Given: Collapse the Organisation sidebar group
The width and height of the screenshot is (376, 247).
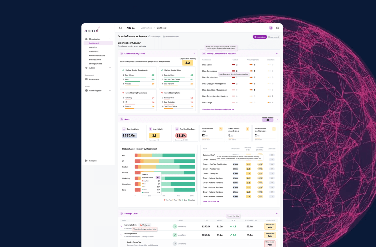Looking at the screenshot, I should point(110,39).
